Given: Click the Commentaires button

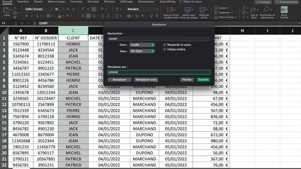Looking at the screenshot, I should pyautogui.click(x=286, y=2).
